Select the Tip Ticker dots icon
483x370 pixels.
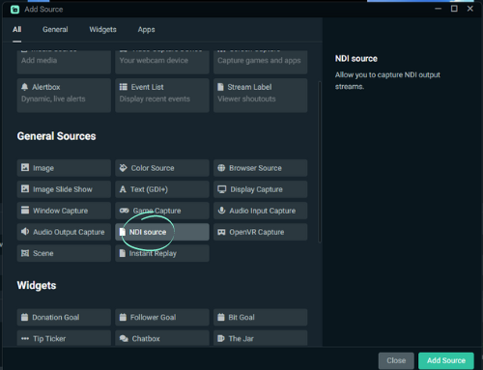coord(25,338)
